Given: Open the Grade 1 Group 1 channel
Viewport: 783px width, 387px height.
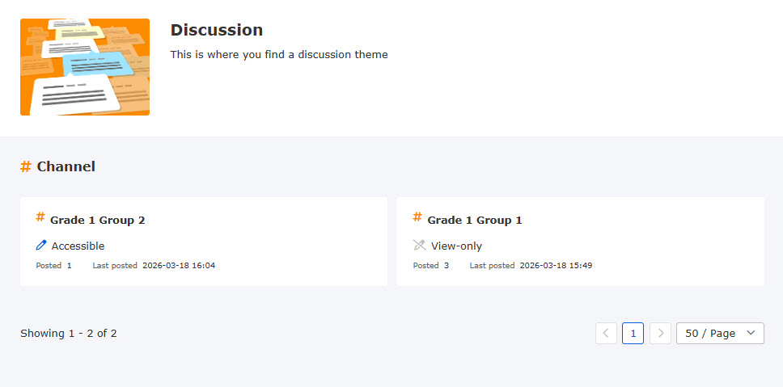Looking at the screenshot, I should coord(475,220).
